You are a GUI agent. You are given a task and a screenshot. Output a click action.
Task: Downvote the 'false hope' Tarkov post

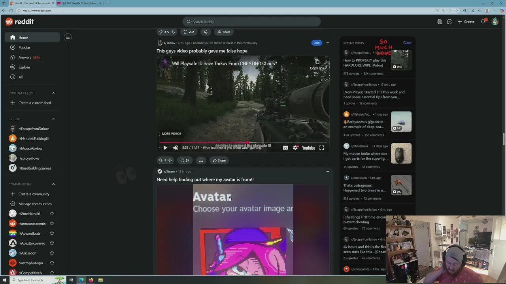170,161
